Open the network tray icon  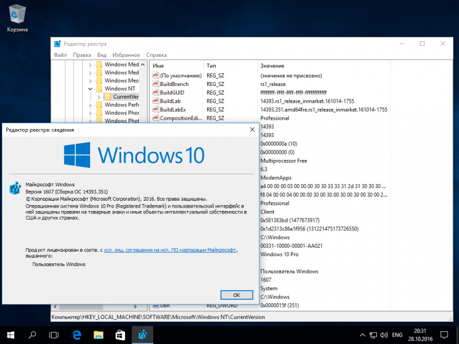coord(373,335)
